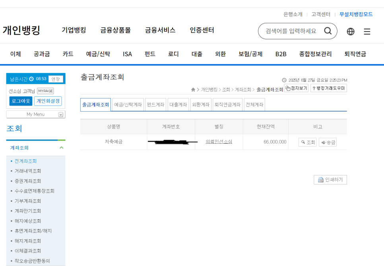Click the 점자보기 braille view button

click(296, 88)
